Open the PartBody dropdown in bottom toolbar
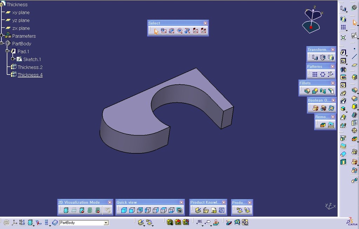The width and height of the screenshot is (359, 229). tap(106, 223)
